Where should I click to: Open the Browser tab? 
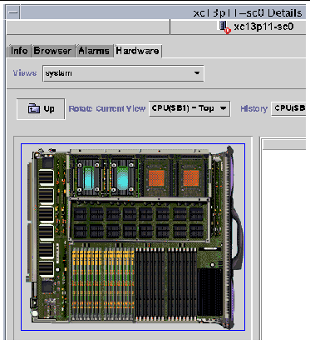tap(52, 51)
